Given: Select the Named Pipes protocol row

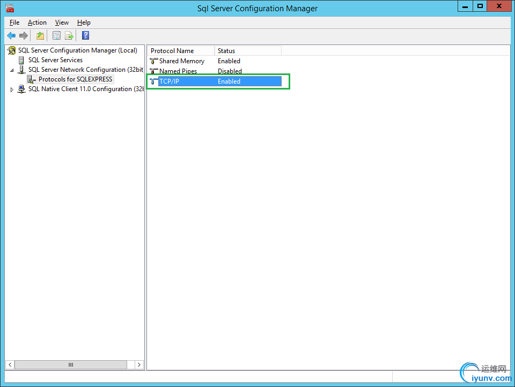Looking at the screenshot, I should click(x=216, y=71).
